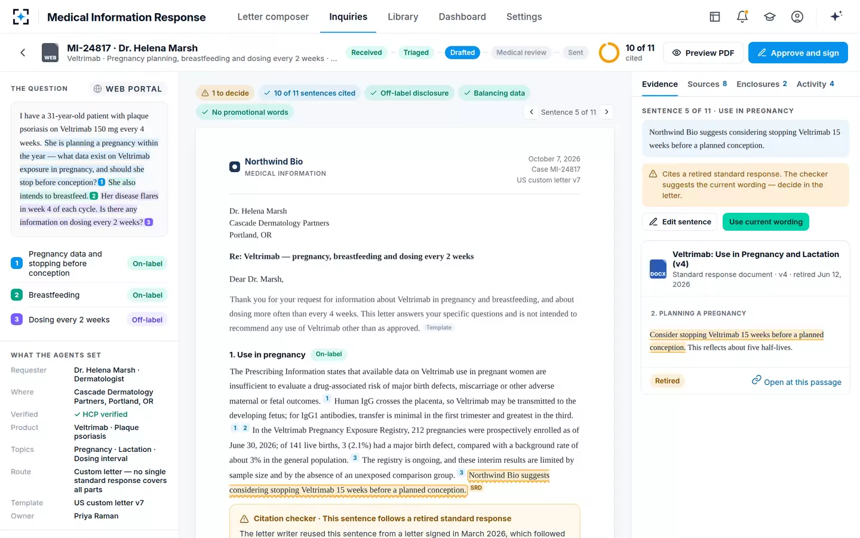Image resolution: width=860 pixels, height=538 pixels.
Task: Select the Breastfeeding question row
Action: click(89, 295)
